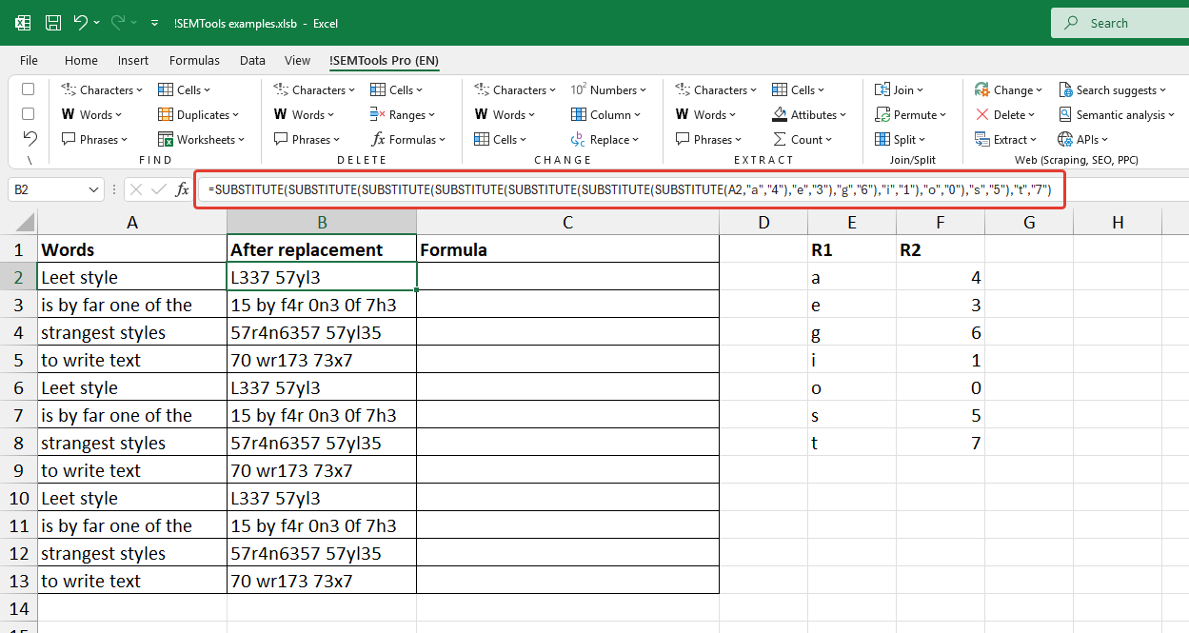
Task: Click the Count tool in the Extract group
Action: tap(804, 138)
